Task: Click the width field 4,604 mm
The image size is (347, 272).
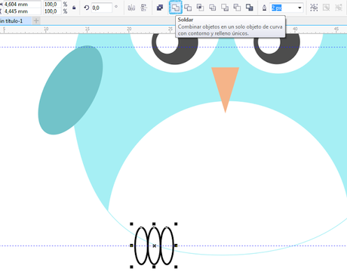Action: pyautogui.click(x=22, y=5)
